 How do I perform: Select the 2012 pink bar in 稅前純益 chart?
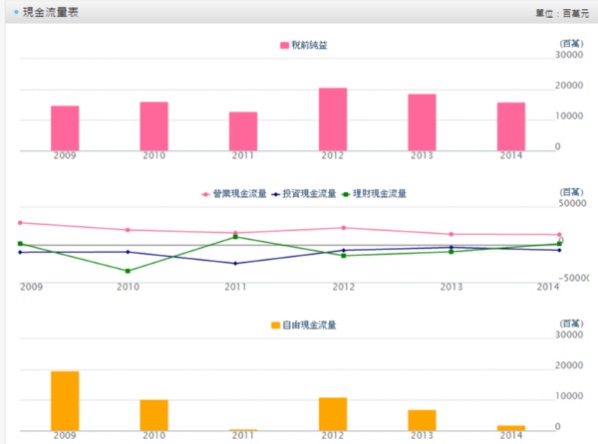[333, 119]
